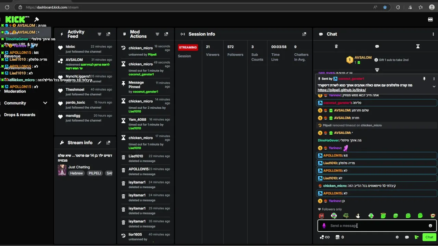Focus the Send a message input
The image size is (438, 246).
[x=376, y=225]
